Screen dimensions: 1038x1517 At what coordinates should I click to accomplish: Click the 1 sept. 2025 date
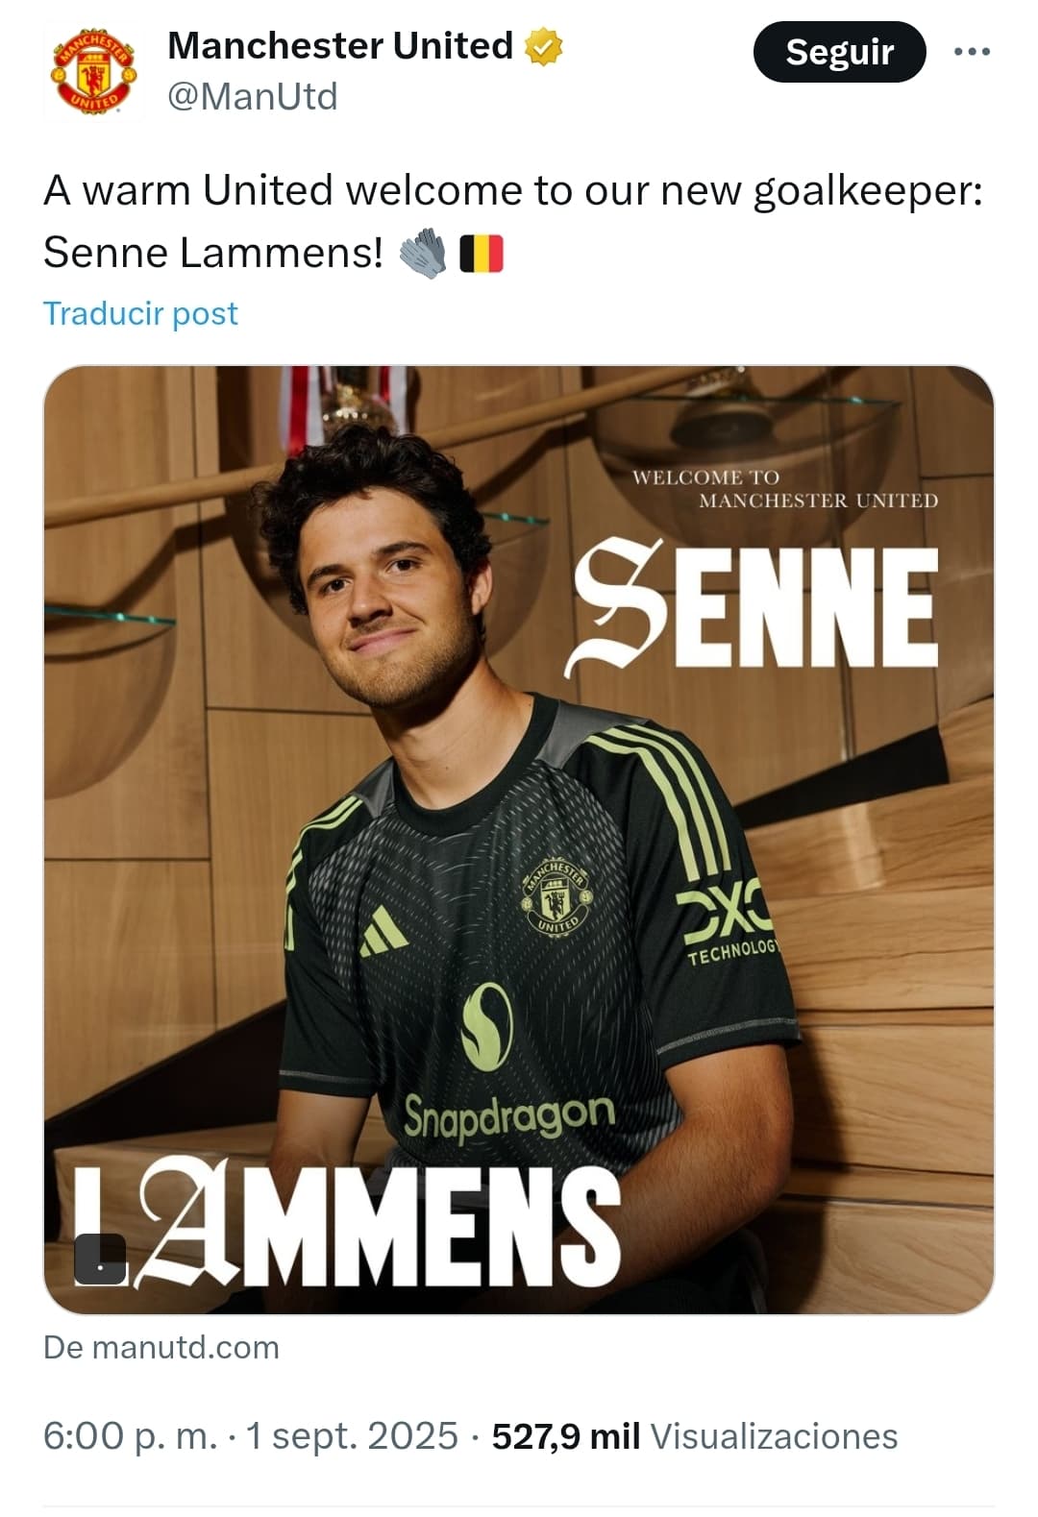tap(352, 1436)
